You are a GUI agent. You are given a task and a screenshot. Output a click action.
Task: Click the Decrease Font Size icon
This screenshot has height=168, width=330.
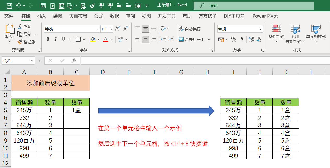tap(126, 28)
